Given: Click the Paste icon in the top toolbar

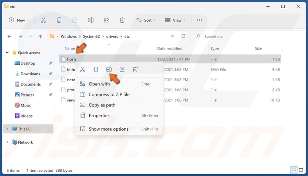Looking at the screenshot, I should click(75, 20).
